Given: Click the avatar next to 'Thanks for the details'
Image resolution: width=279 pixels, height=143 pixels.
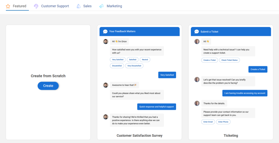Looking at the screenshot, I should pos(197,103).
